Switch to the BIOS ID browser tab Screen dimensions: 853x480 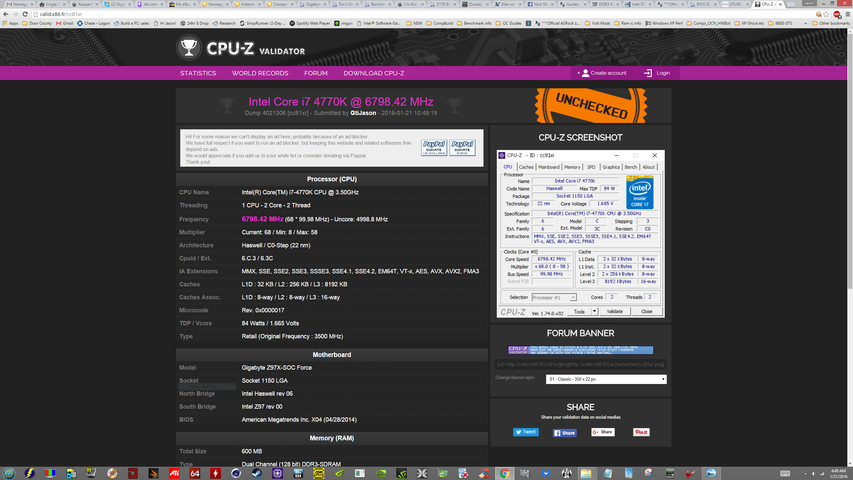[703, 4]
